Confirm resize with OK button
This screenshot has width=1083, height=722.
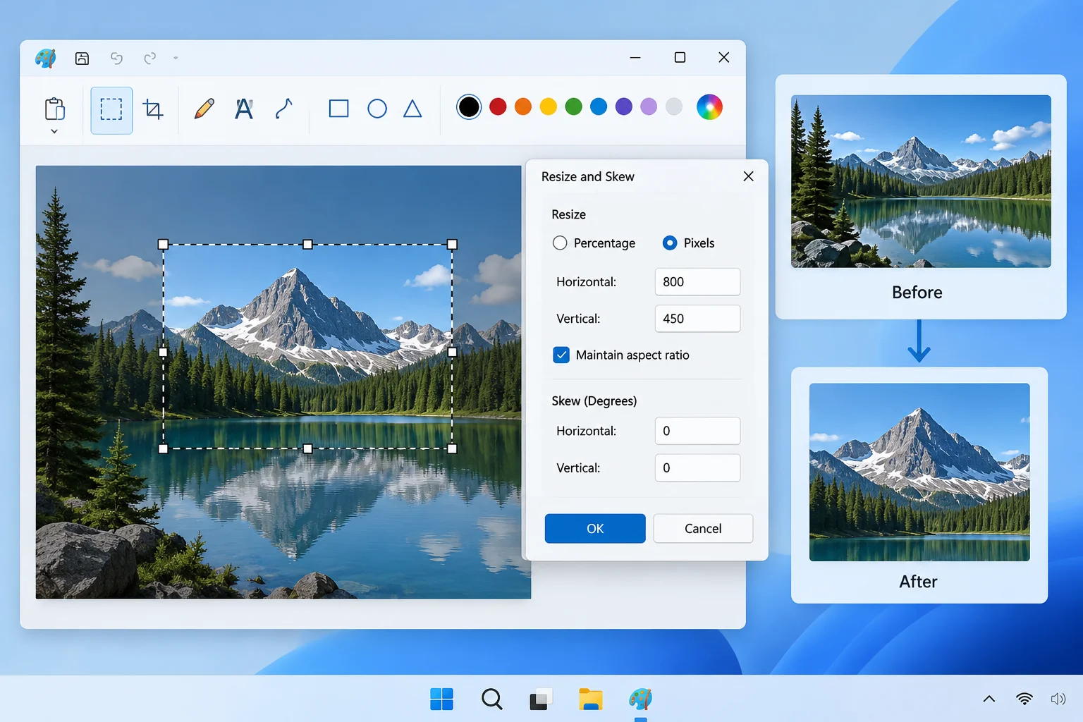(x=595, y=529)
